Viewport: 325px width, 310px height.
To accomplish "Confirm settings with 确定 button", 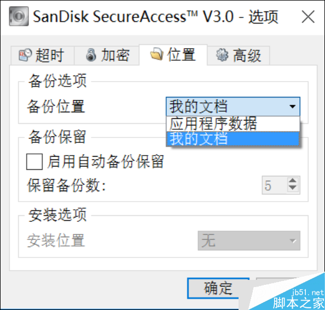I will 218,288.
